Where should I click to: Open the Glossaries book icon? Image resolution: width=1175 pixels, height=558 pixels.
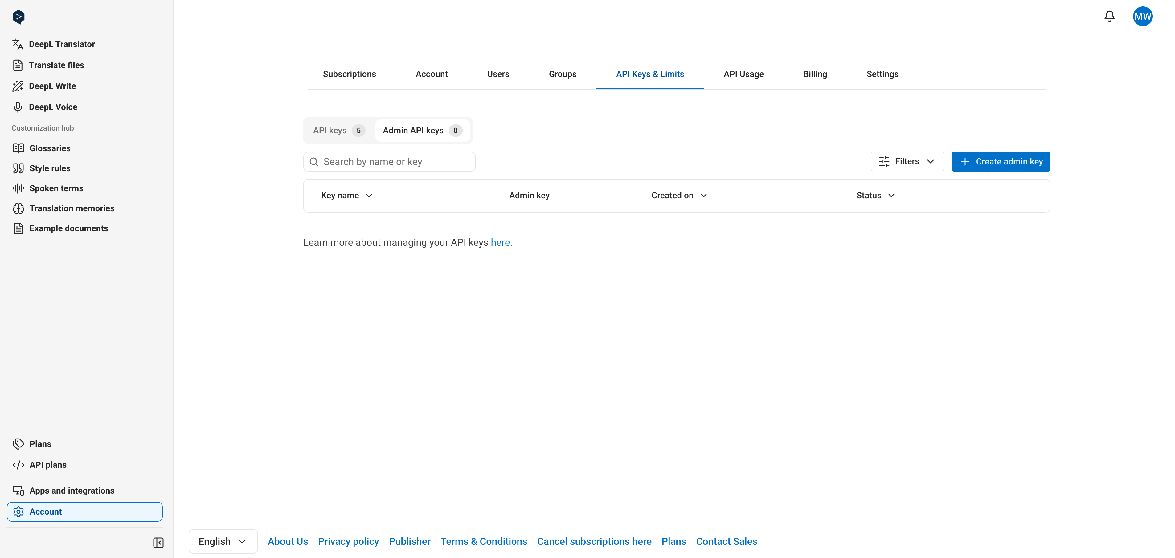(x=18, y=148)
